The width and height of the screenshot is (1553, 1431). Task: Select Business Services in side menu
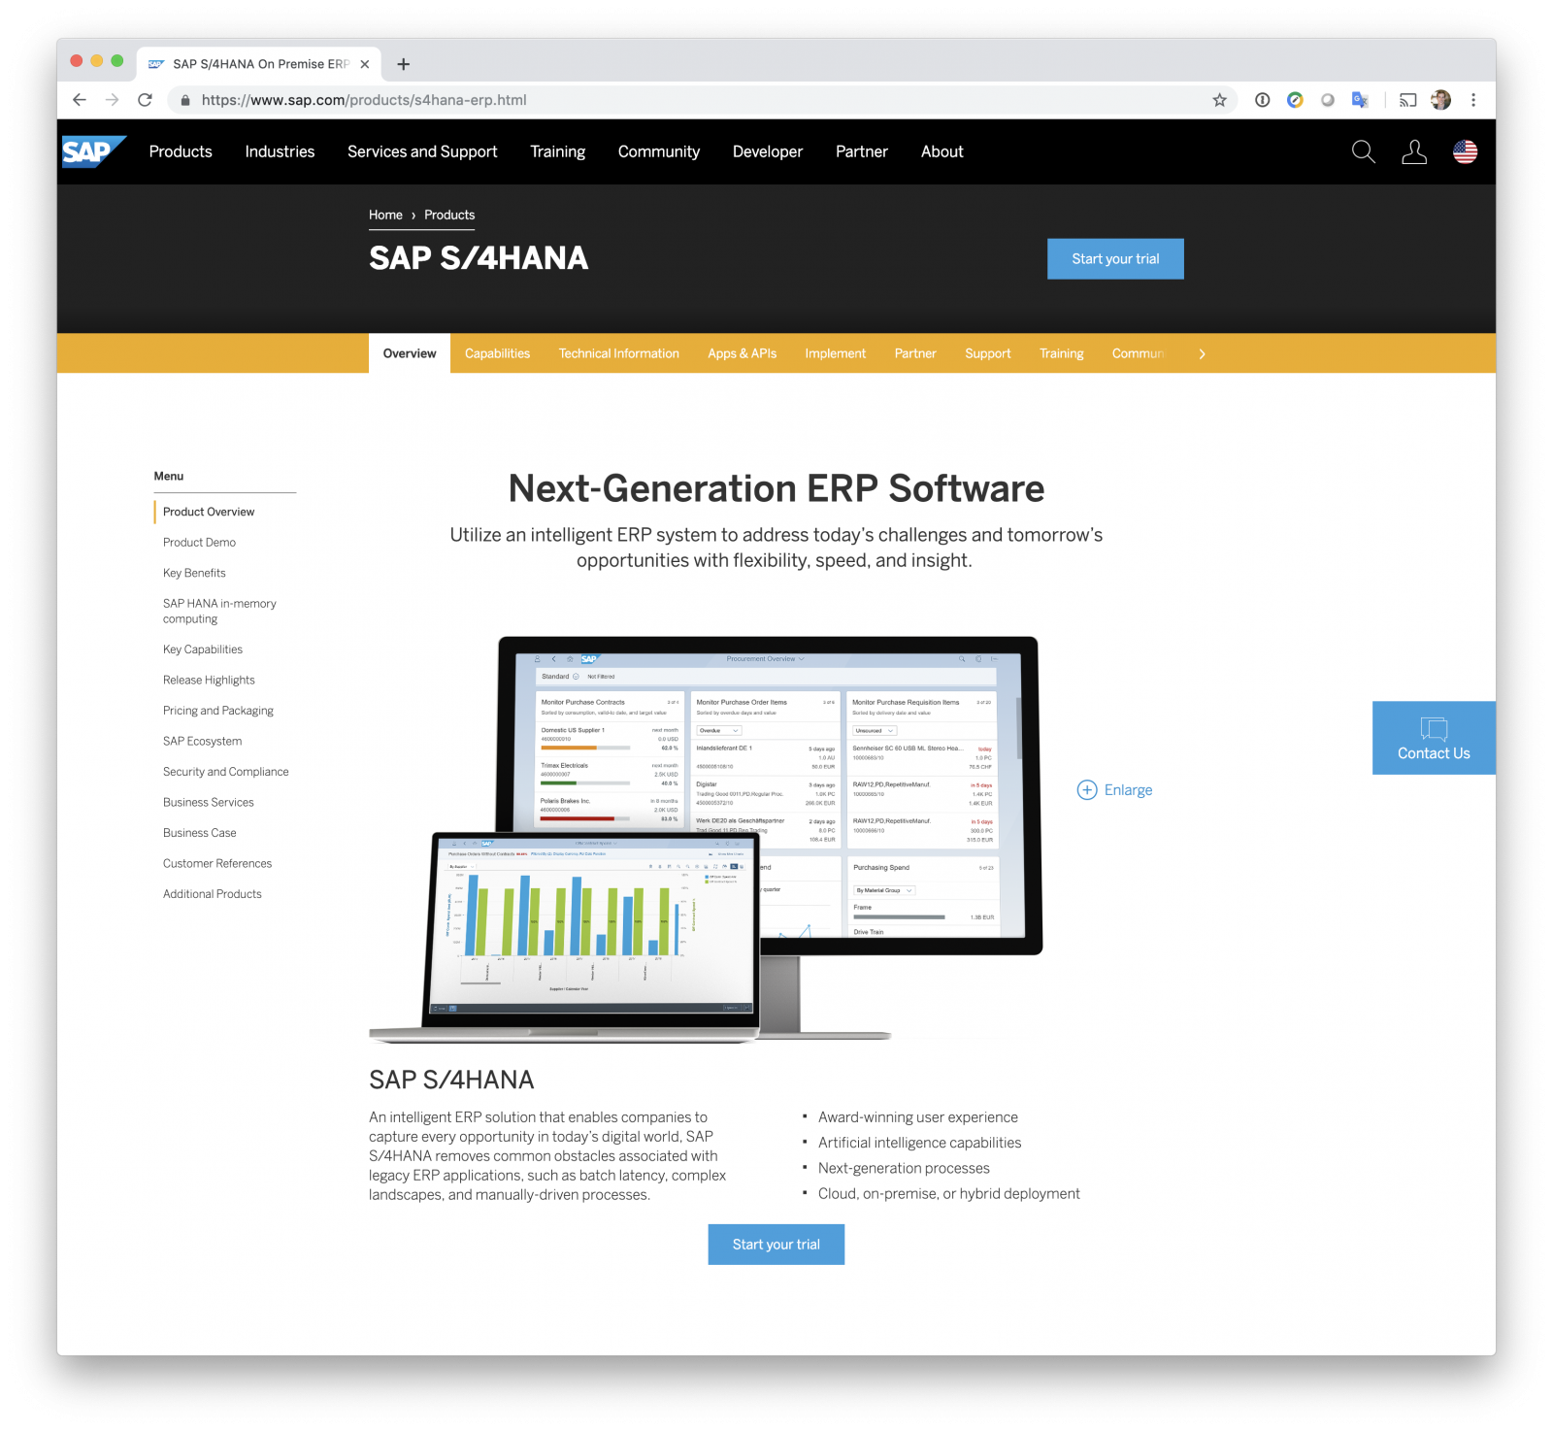pos(209,802)
